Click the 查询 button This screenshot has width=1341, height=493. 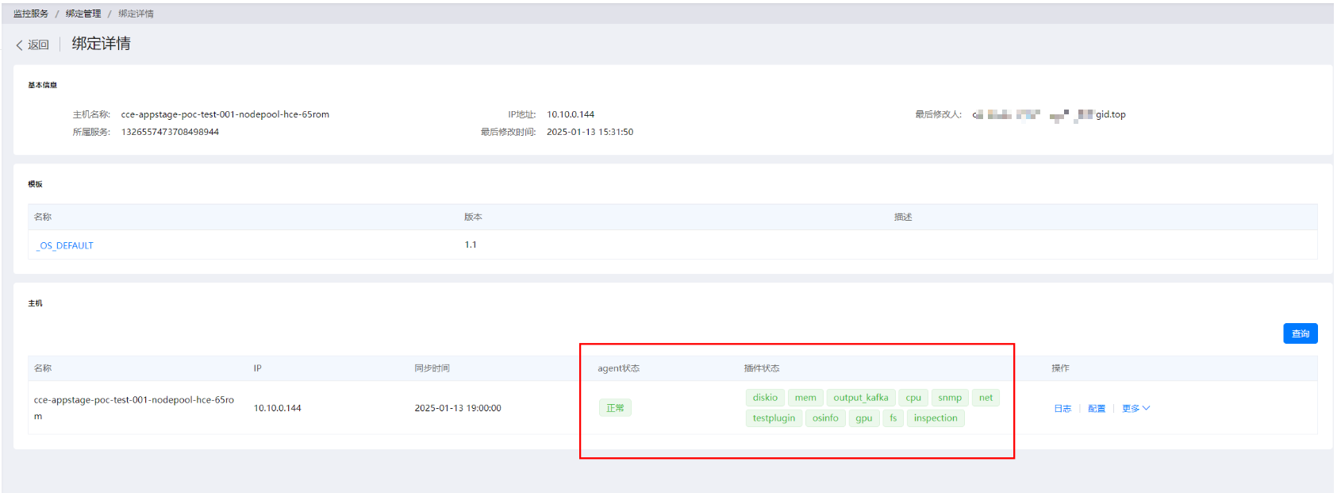coord(1300,334)
